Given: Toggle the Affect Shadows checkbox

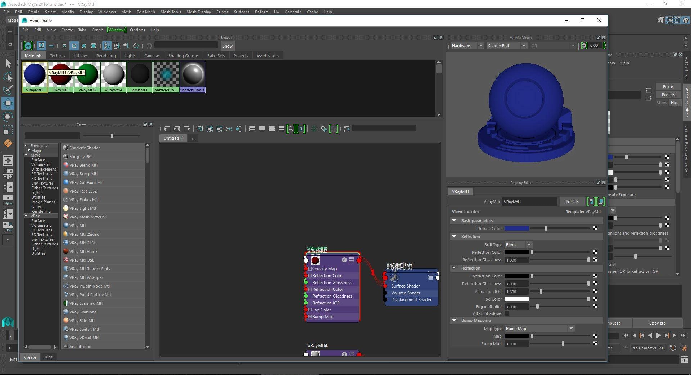Looking at the screenshot, I should [507, 313].
